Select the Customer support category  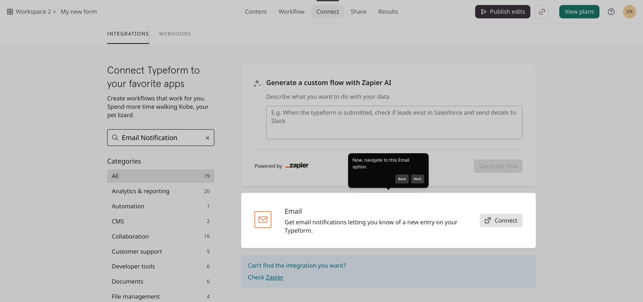tap(161, 252)
